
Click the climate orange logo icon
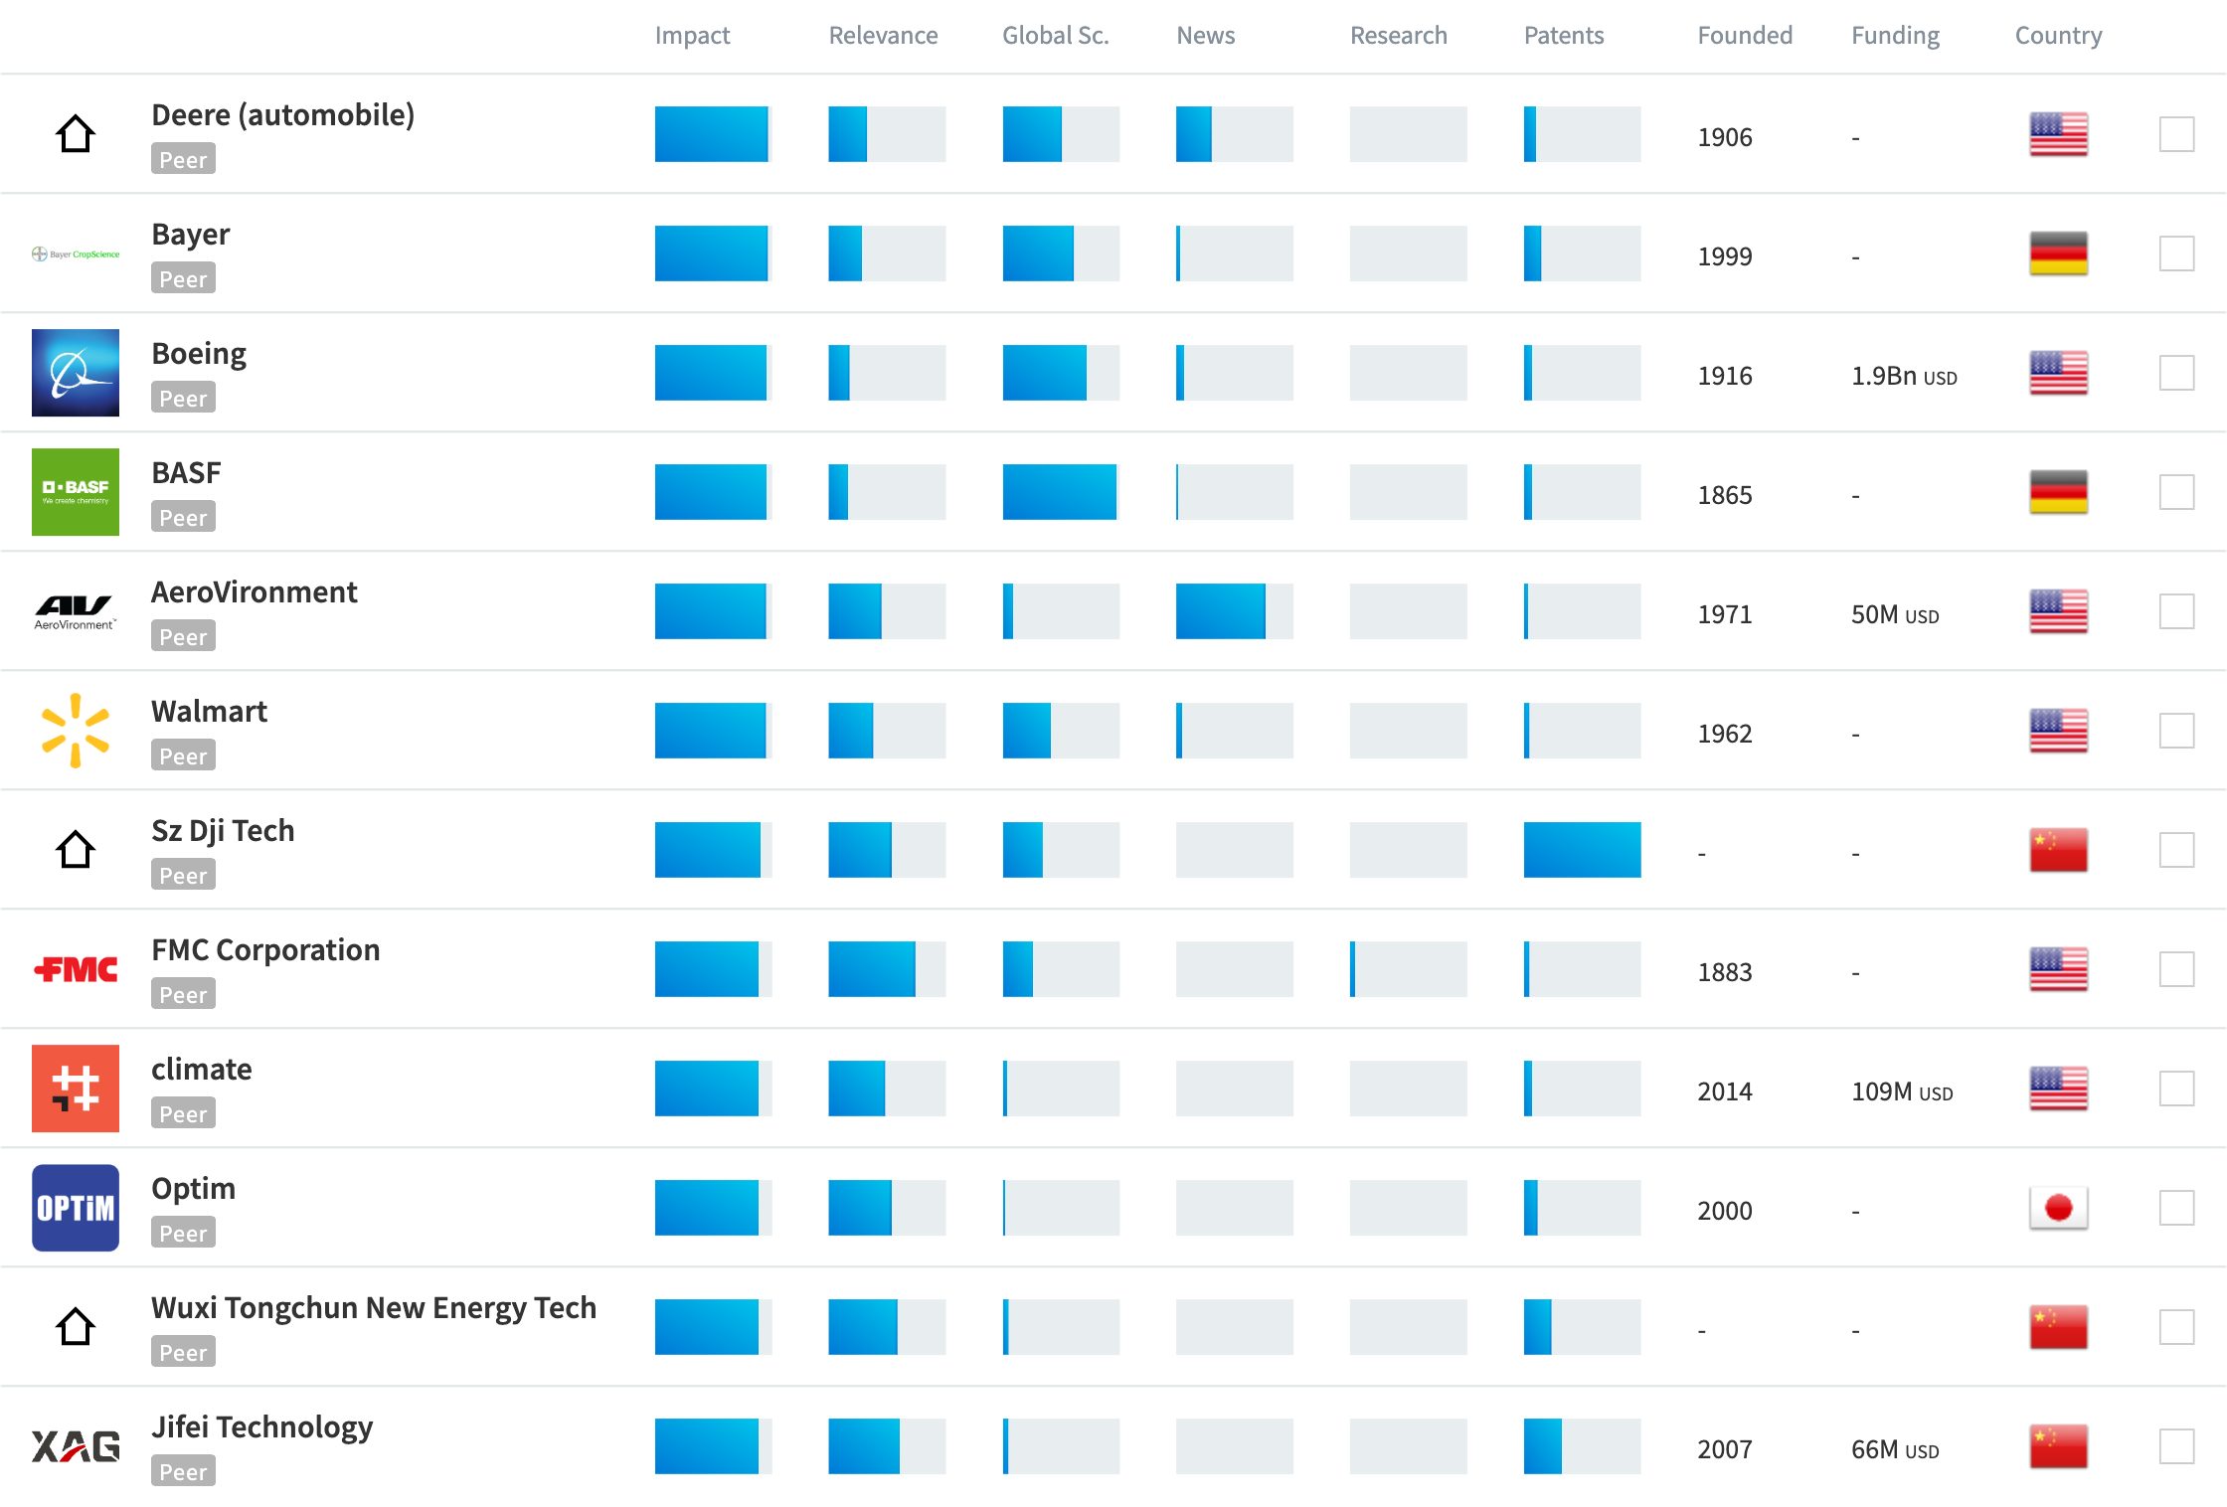76,1088
